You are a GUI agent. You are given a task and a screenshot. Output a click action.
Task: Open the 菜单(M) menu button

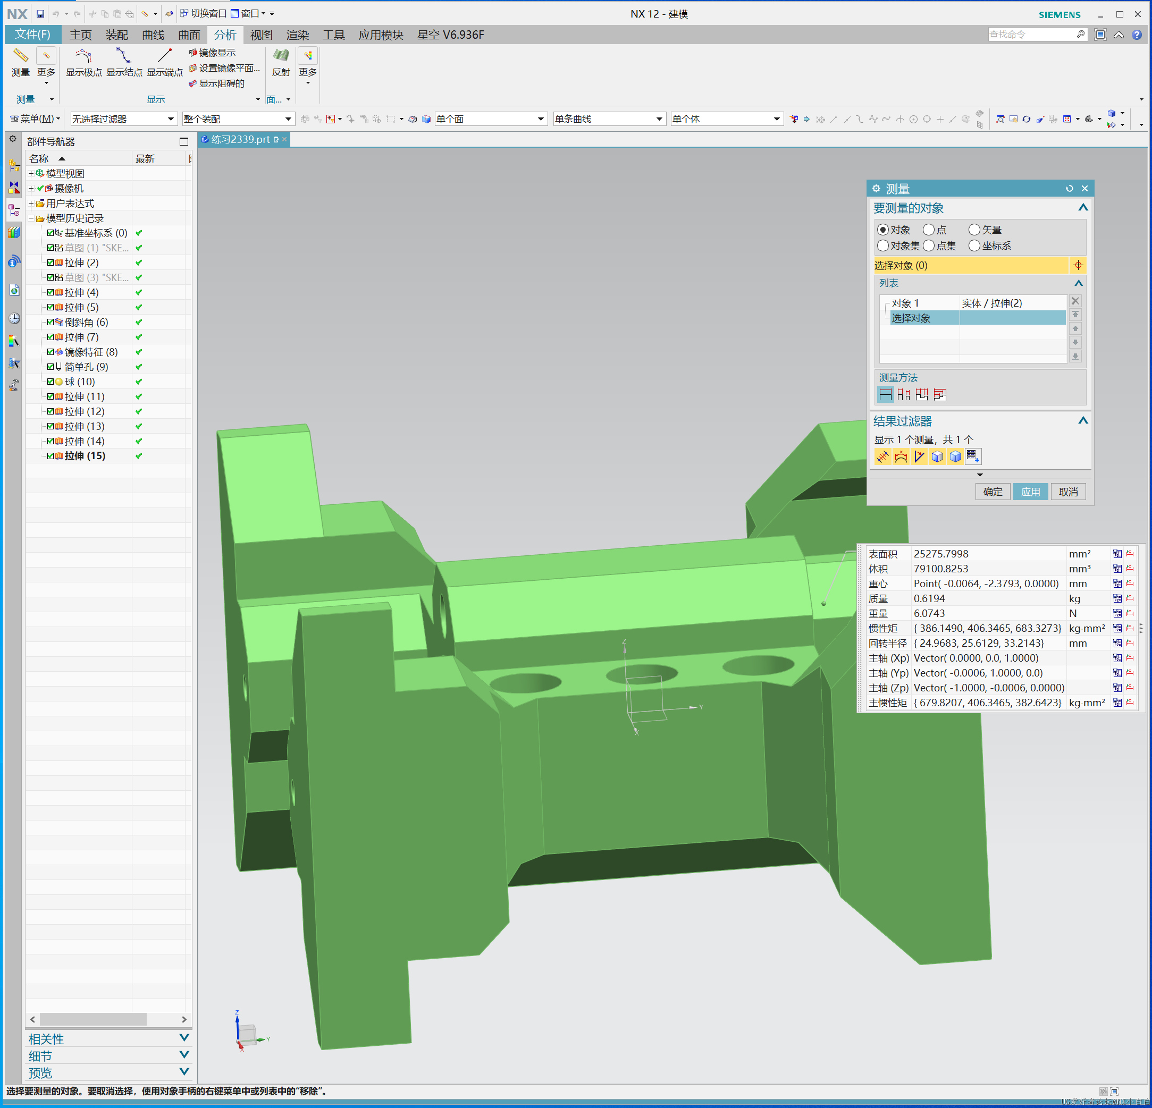[35, 119]
